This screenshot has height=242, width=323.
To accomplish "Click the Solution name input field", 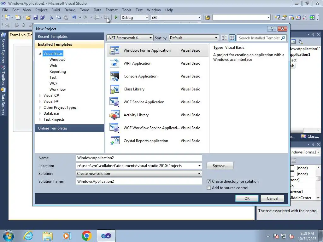I will point(139,181).
